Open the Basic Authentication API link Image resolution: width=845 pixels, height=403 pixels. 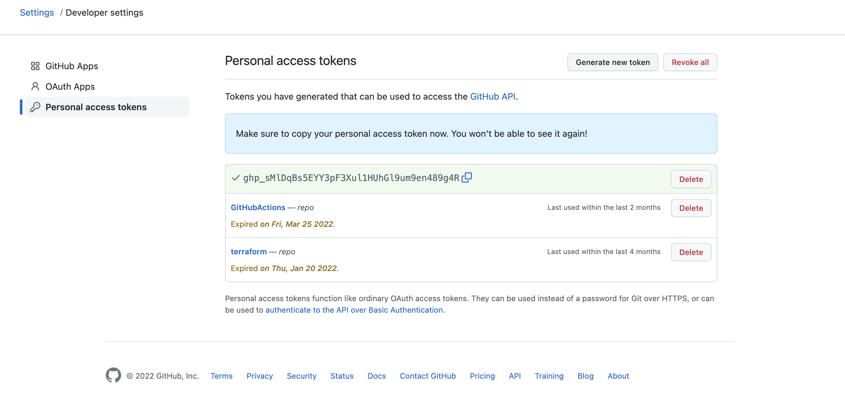click(354, 310)
